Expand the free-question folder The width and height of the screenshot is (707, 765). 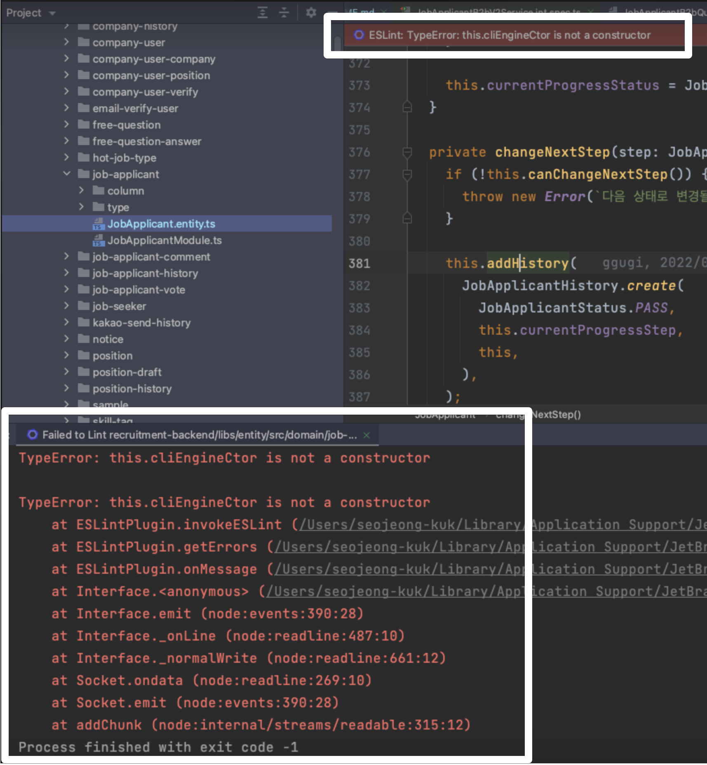pos(66,124)
